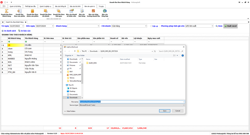Select cell KH0003 in customer code column
The image size is (250, 135).
click(x=16, y=59)
